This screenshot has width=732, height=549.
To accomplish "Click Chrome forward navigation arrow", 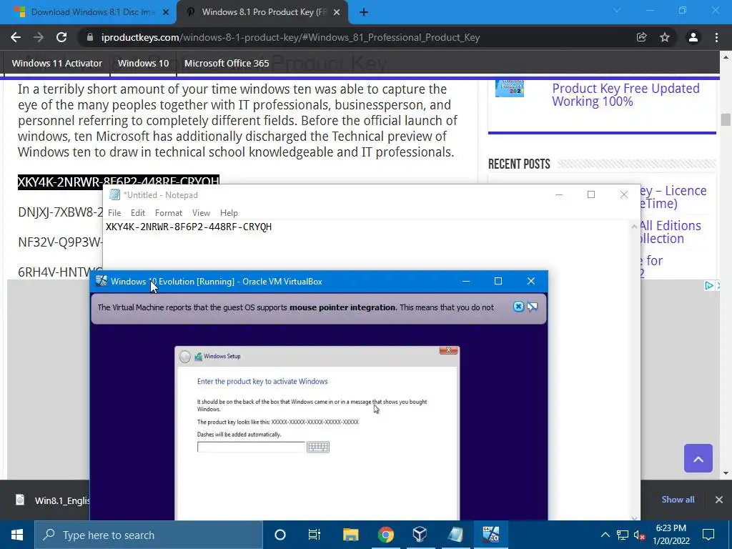I will (x=39, y=37).
